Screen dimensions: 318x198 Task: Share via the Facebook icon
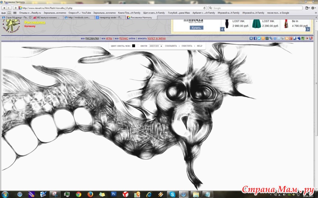[x=255, y=38]
